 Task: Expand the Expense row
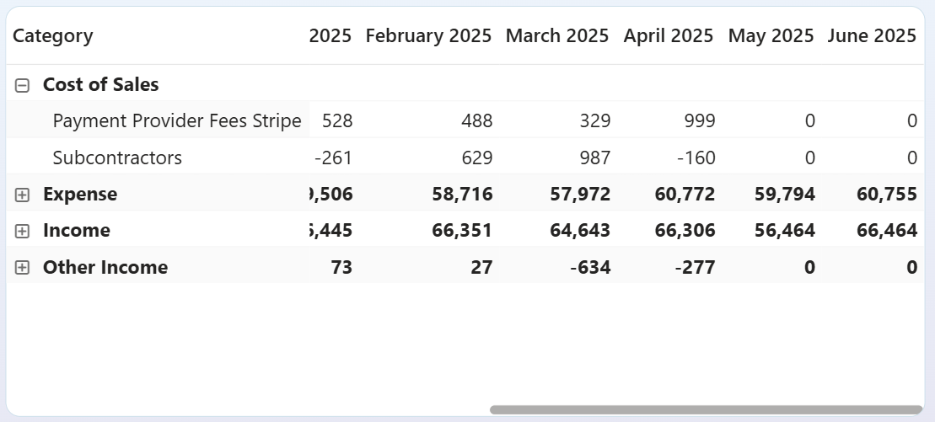point(23,195)
